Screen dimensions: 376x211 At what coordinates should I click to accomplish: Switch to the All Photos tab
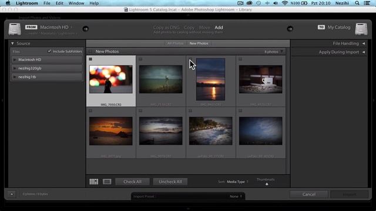tap(175, 43)
